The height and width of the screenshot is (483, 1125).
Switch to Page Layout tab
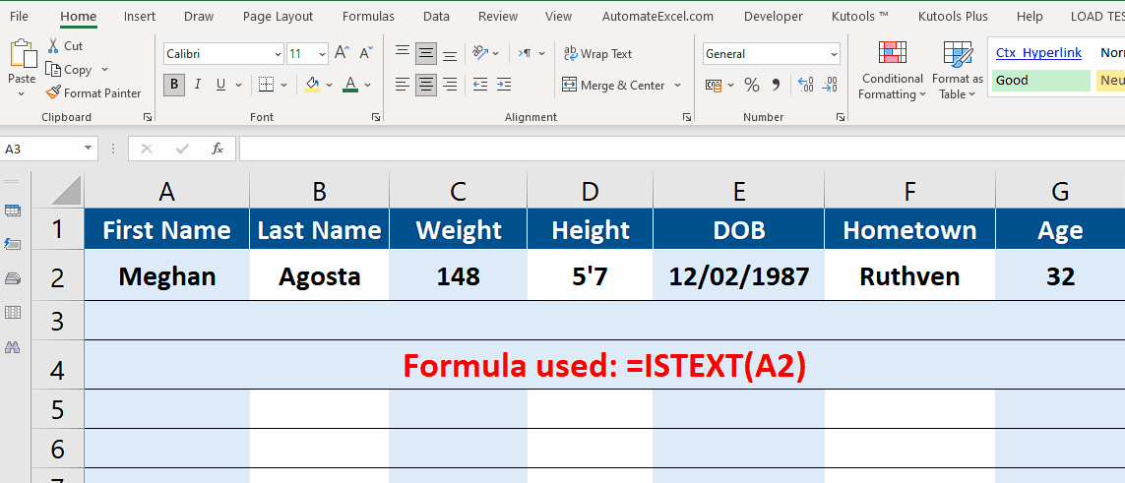pyautogui.click(x=278, y=16)
